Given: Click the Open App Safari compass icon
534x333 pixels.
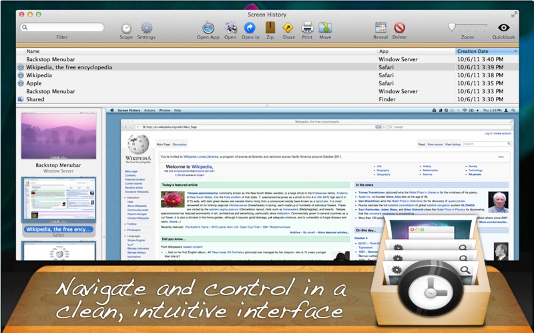Looking at the screenshot, I should [208, 27].
